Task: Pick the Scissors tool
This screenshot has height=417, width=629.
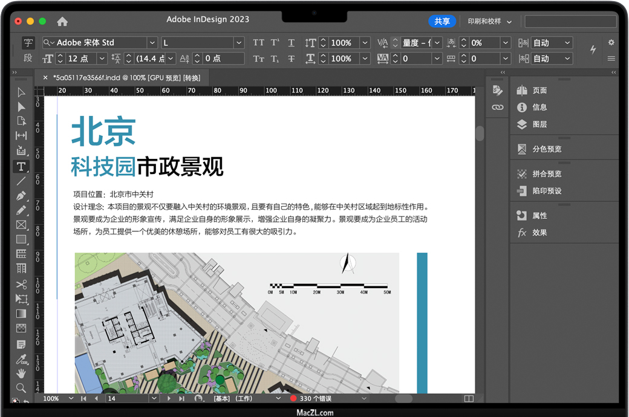Action: pyautogui.click(x=21, y=284)
